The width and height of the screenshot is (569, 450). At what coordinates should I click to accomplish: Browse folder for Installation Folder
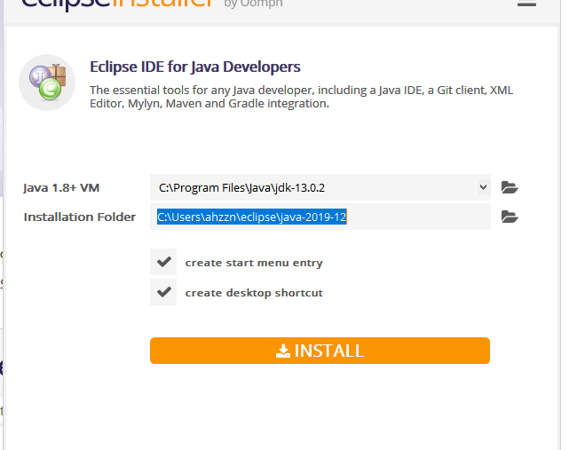tap(510, 217)
